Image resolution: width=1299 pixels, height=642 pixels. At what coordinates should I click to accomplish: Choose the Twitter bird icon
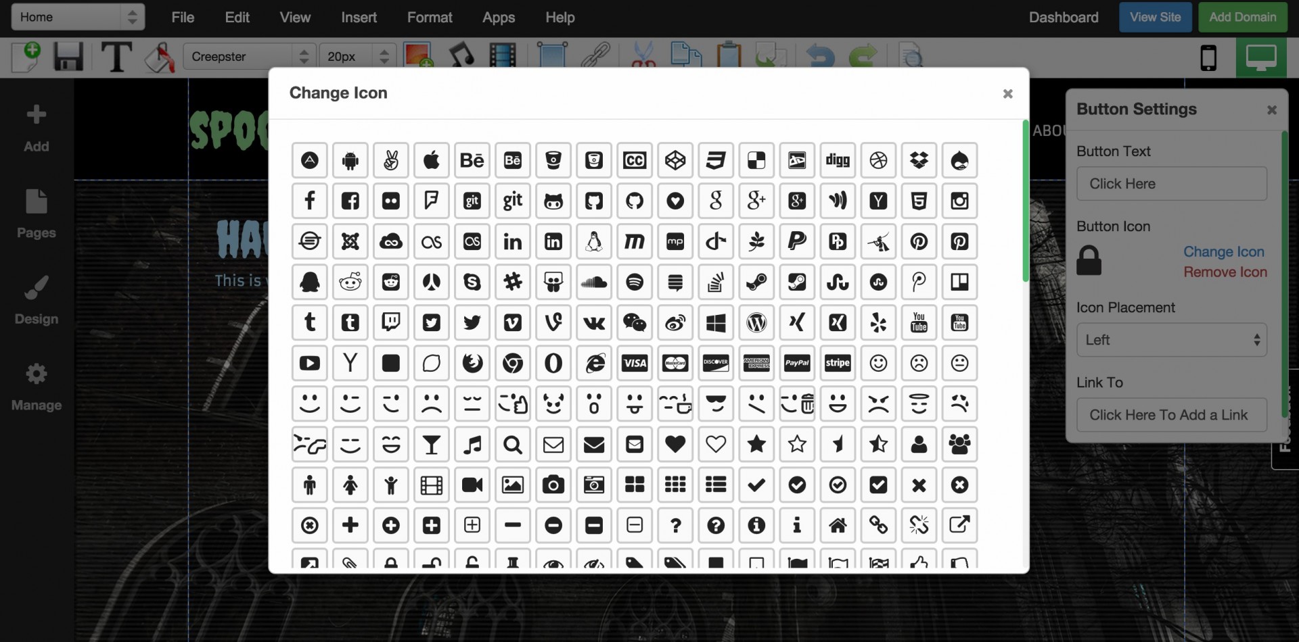(472, 322)
